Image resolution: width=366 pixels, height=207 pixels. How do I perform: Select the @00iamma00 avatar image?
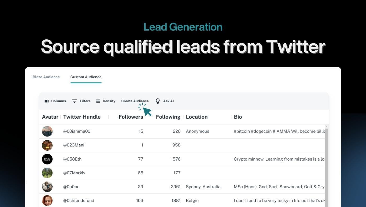coord(47,131)
